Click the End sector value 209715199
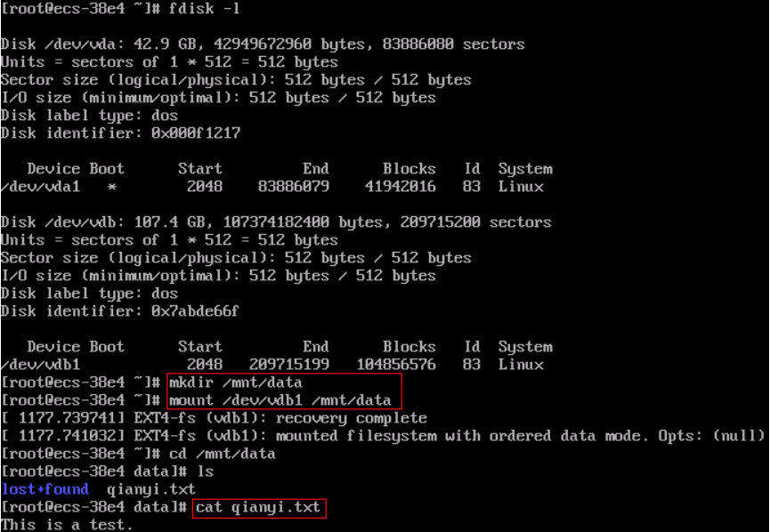Image resolution: width=770 pixels, height=532 pixels. 289,365
